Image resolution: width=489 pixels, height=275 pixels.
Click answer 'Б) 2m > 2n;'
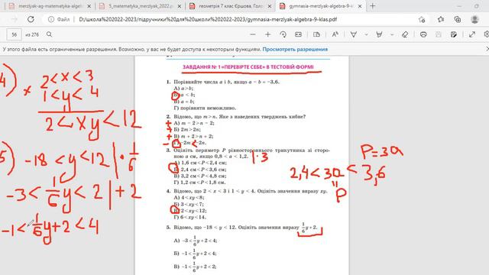click(x=187, y=129)
